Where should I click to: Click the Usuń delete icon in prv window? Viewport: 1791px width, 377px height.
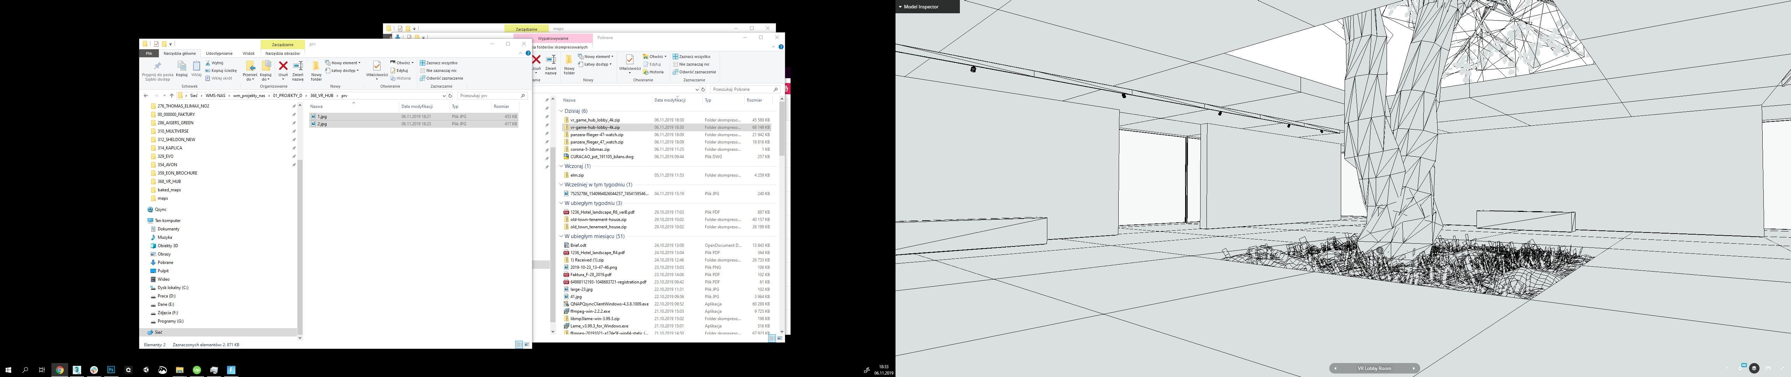point(283,67)
